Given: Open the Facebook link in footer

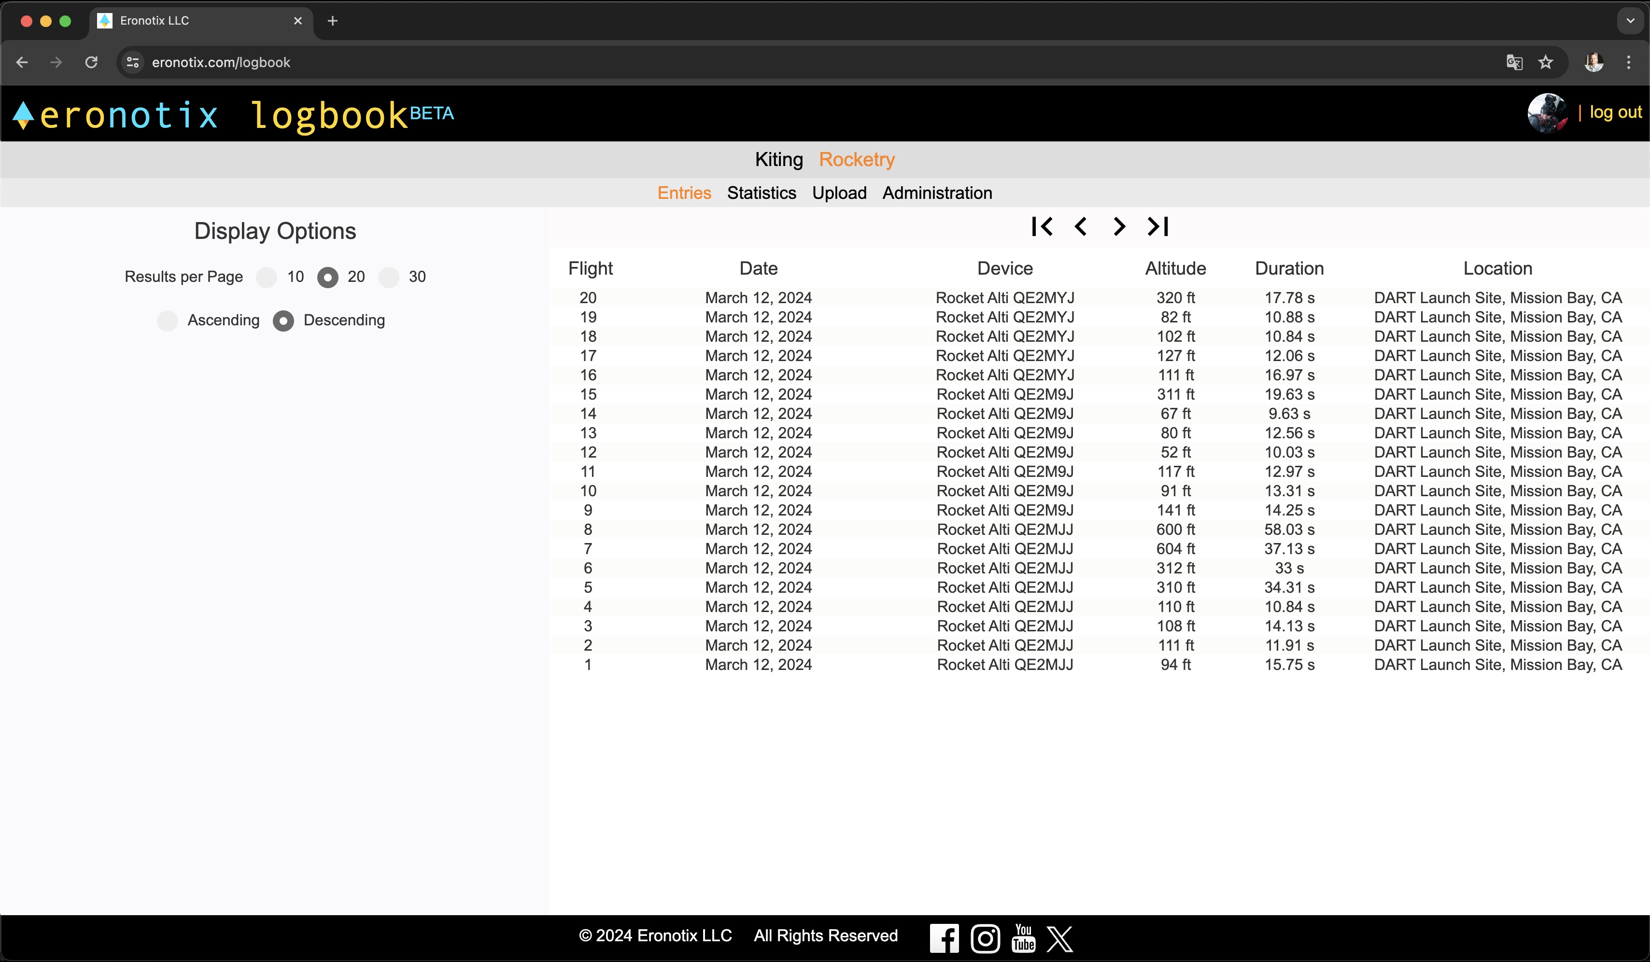Looking at the screenshot, I should (x=944, y=938).
